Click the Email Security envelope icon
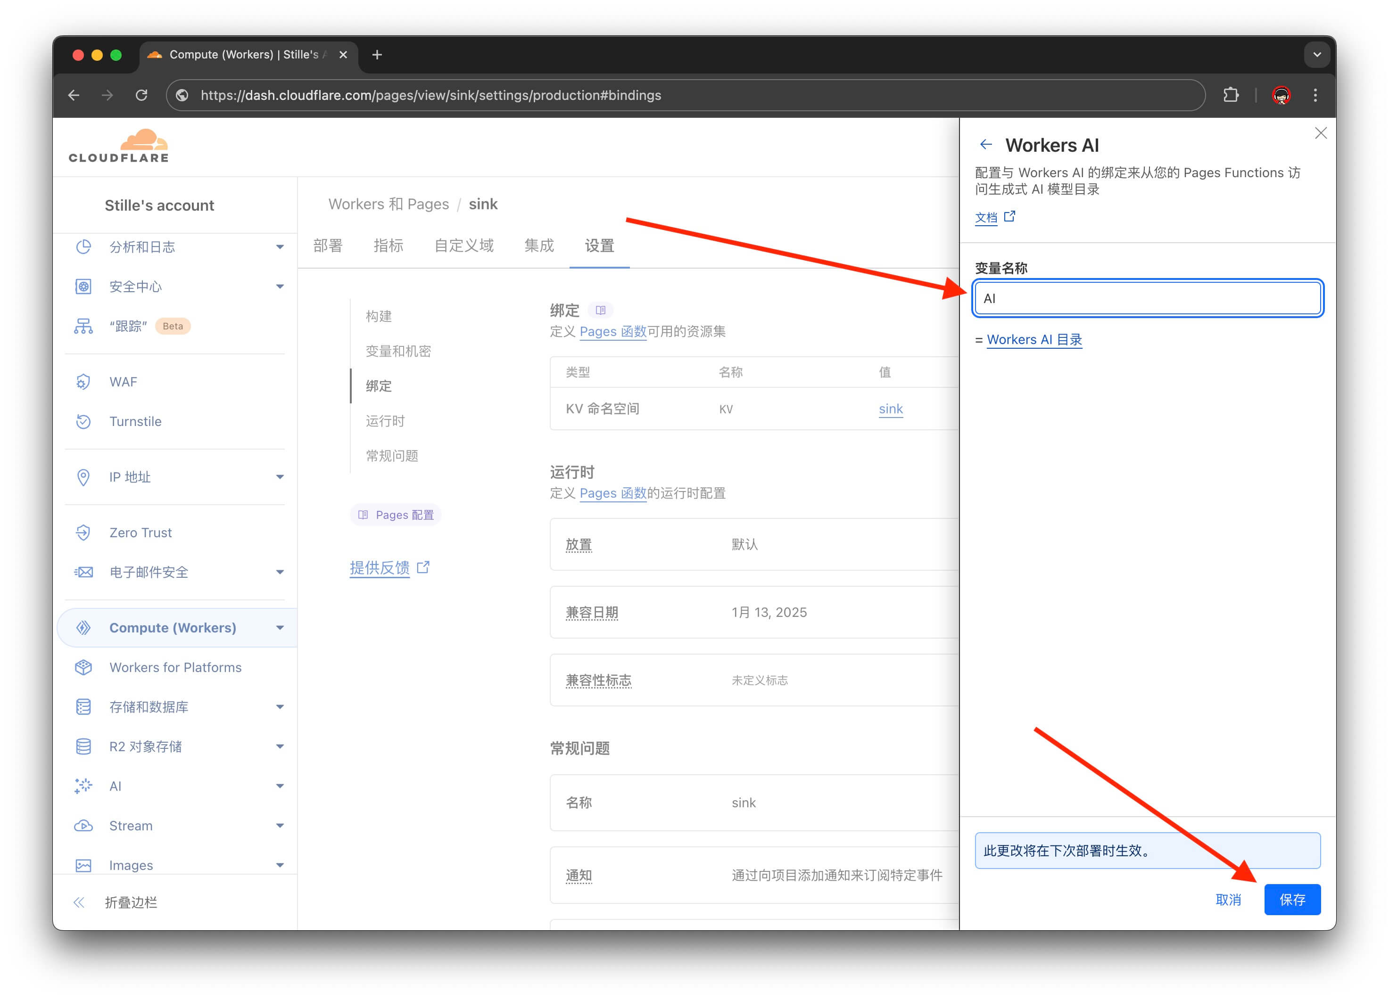This screenshot has width=1389, height=1000. click(83, 572)
